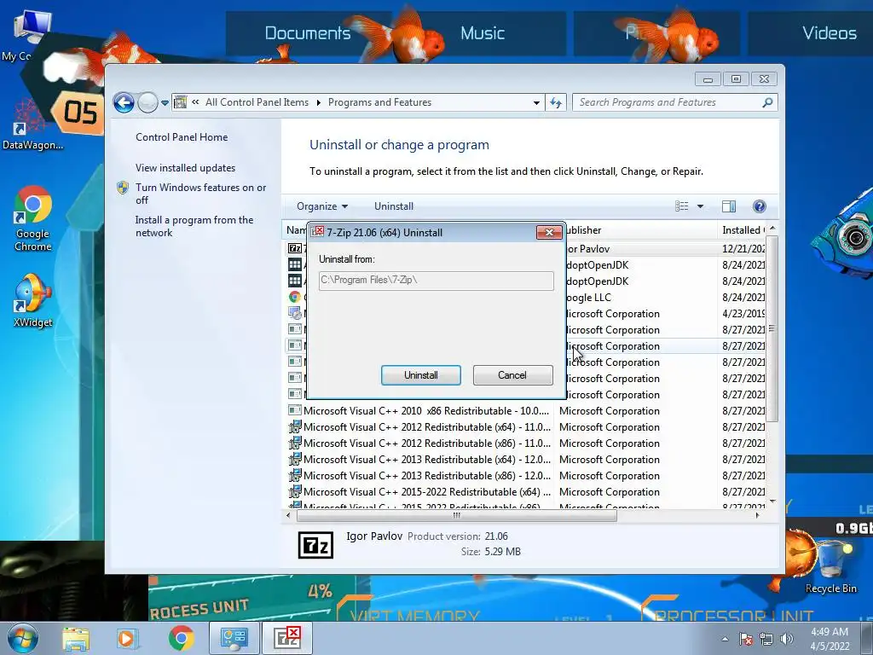
Task: Show hidden tray icons arrow
Action: [x=725, y=639]
